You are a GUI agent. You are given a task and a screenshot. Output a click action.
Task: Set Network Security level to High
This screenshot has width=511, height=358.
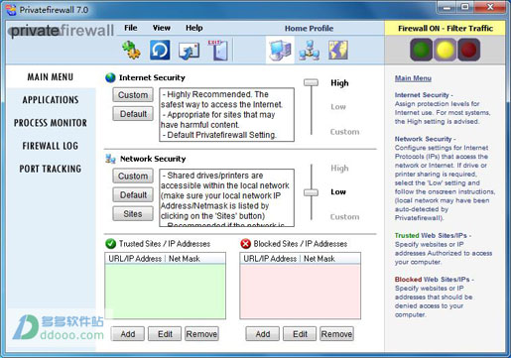pos(339,169)
